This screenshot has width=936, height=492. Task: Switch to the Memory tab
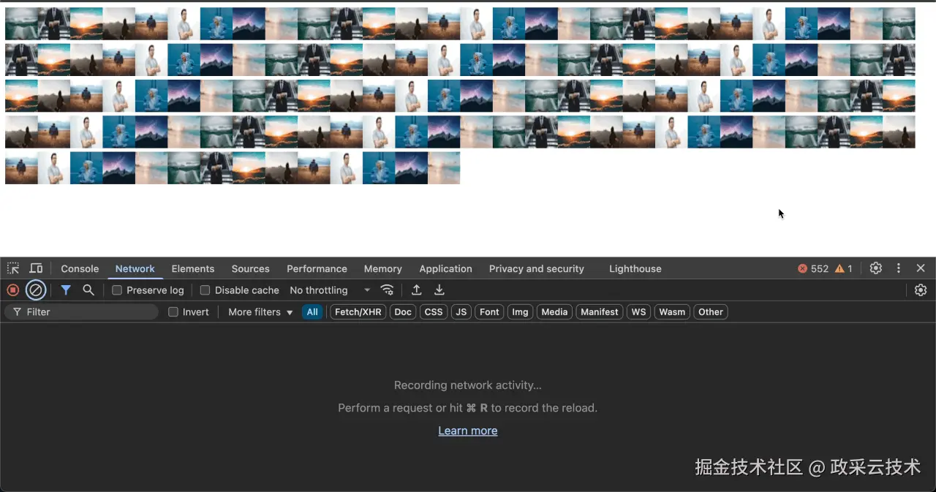(x=383, y=269)
